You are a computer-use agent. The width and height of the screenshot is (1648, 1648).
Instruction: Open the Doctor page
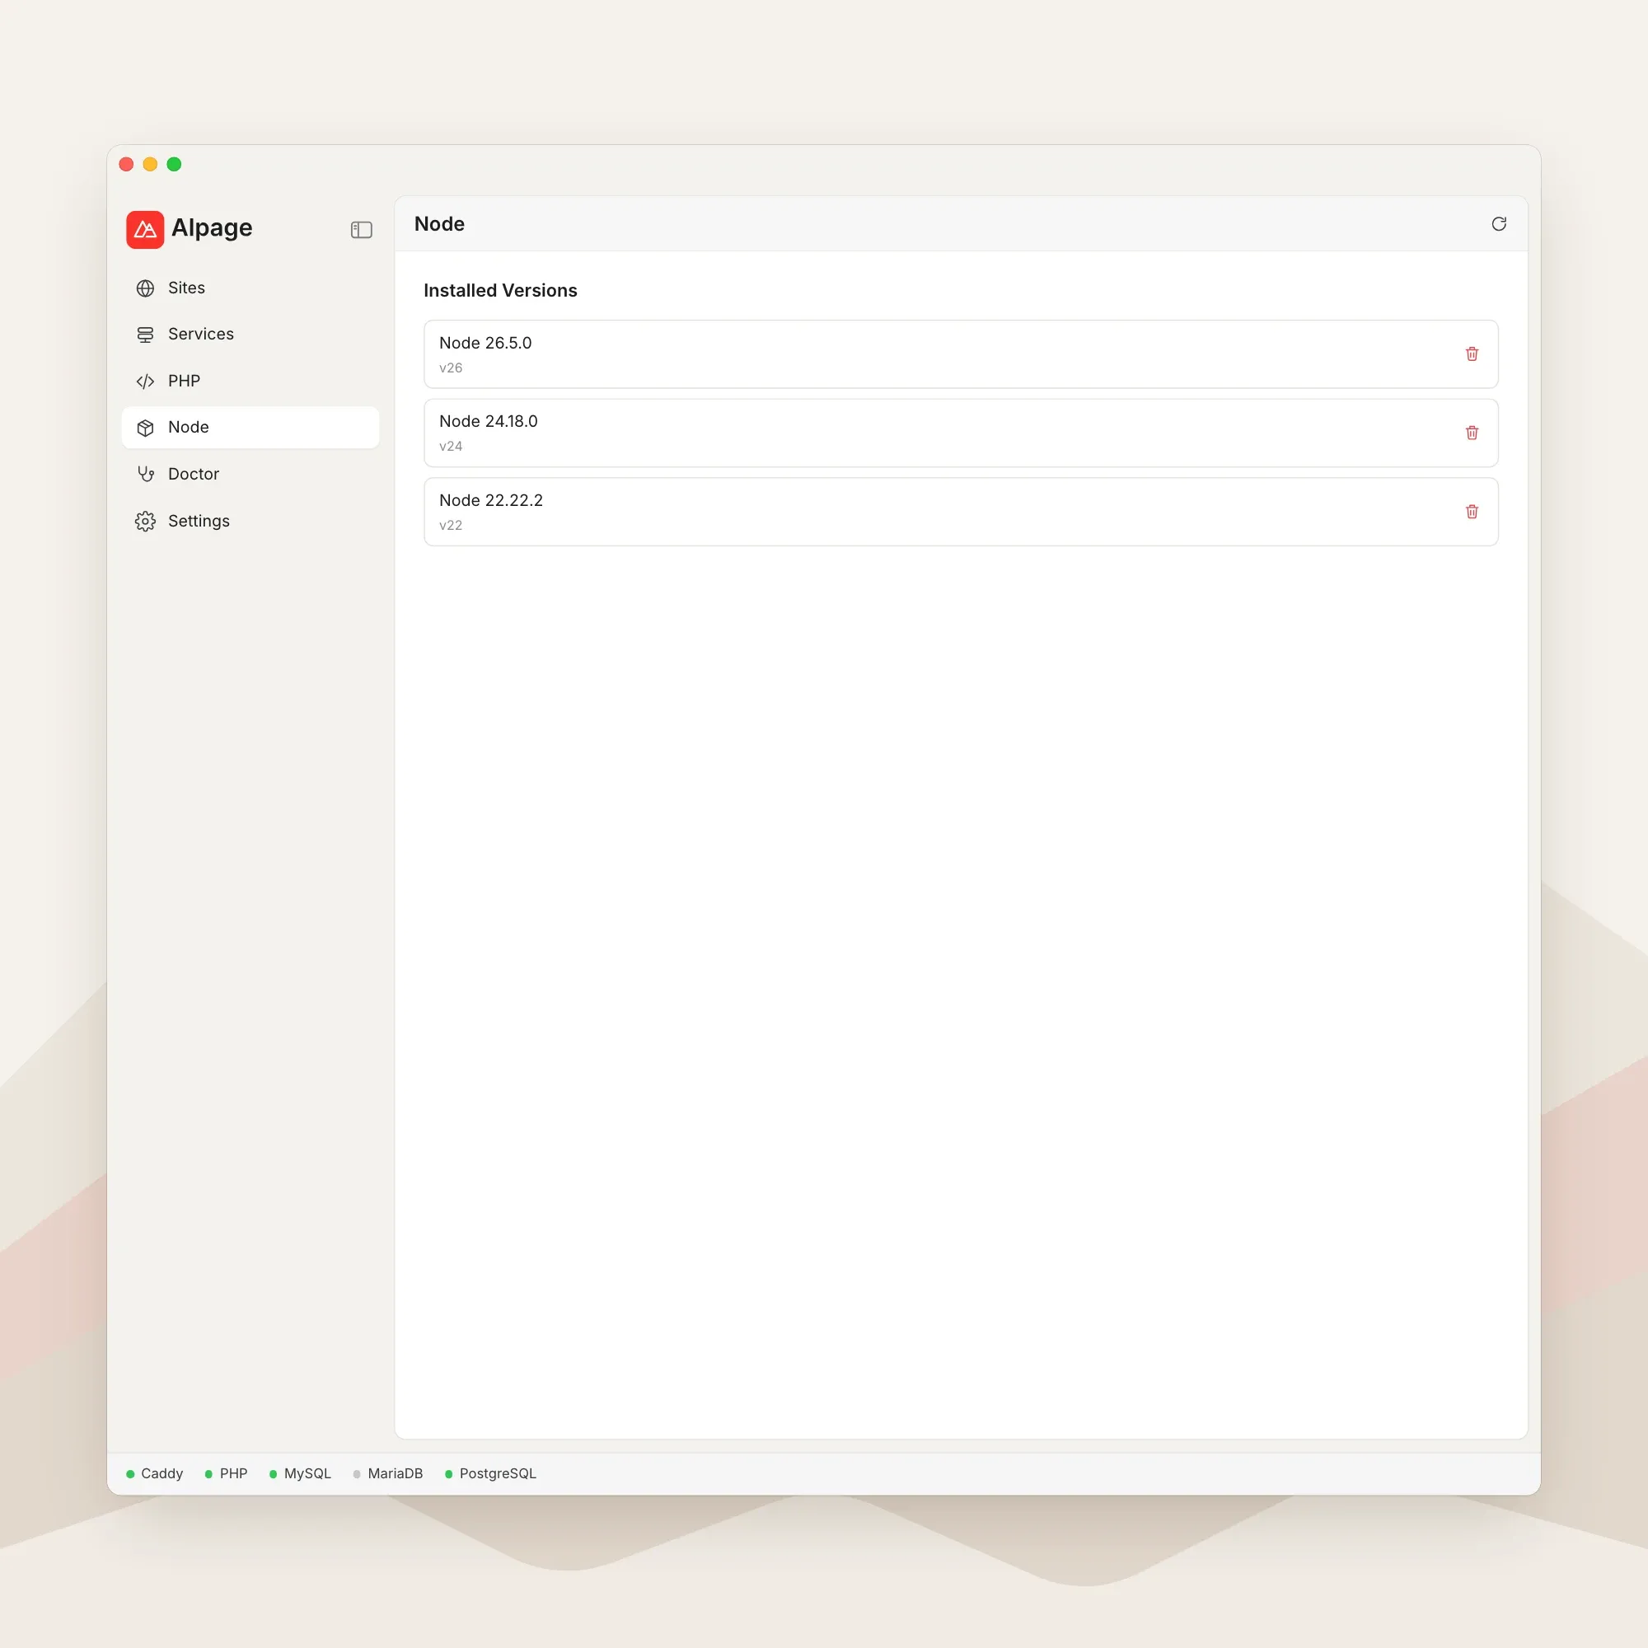point(250,475)
